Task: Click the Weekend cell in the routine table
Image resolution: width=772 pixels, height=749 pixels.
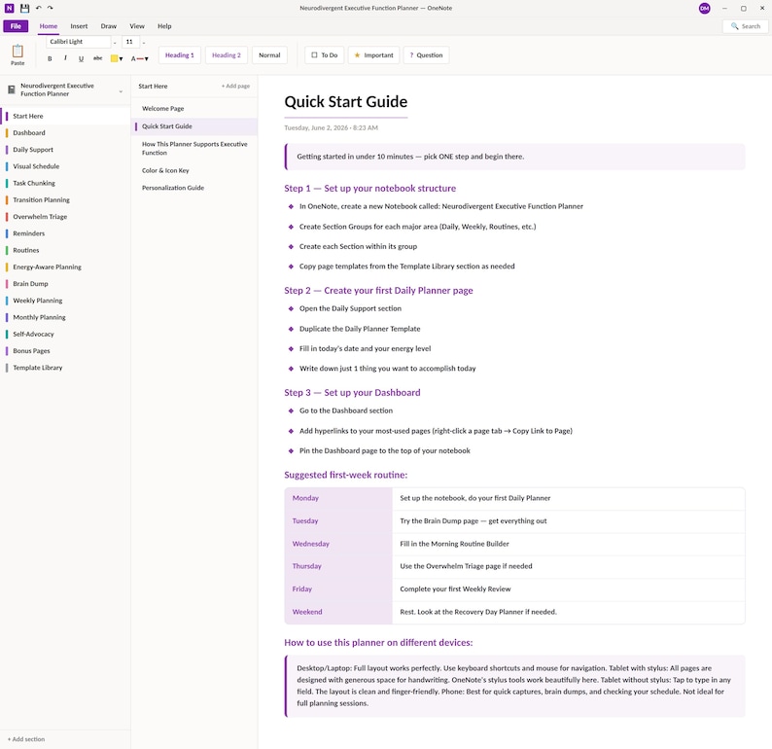Action: point(338,612)
